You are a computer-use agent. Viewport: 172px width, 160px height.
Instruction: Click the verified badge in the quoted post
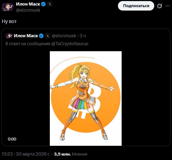(42, 36)
